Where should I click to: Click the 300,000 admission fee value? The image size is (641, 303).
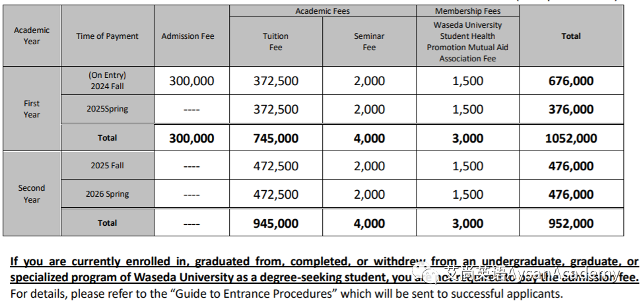pyautogui.click(x=191, y=81)
